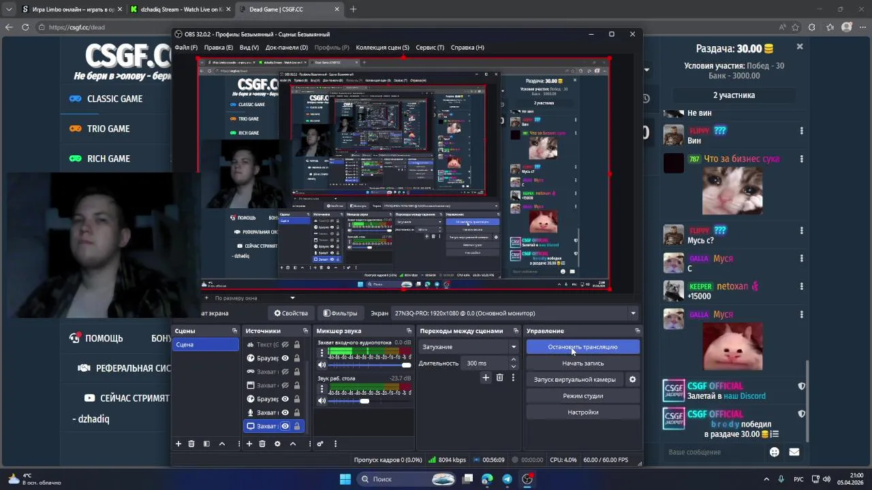Open the Док-панели menu

coord(287,48)
